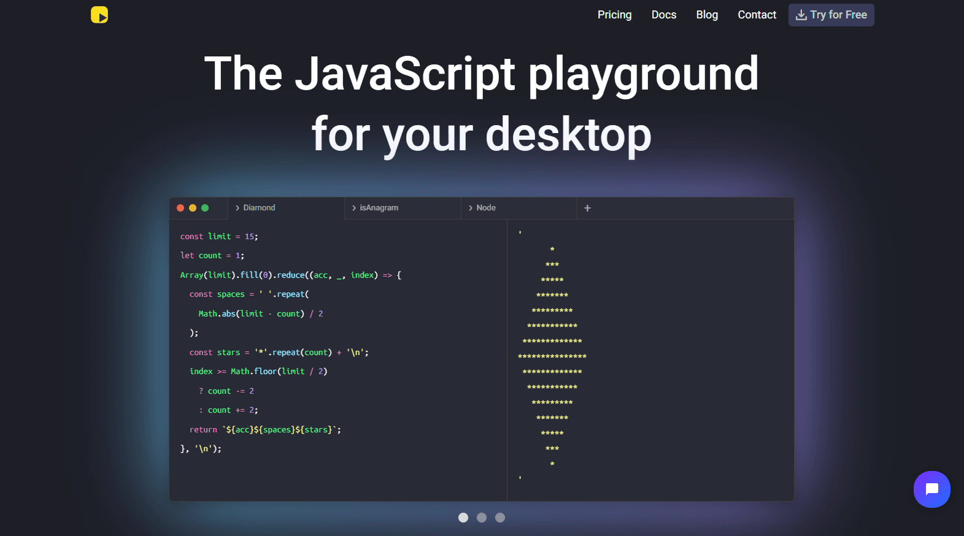Click the 'const stars' code line

point(279,352)
